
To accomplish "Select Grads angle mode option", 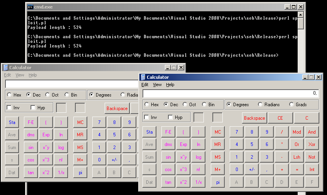I will coord(292,105).
